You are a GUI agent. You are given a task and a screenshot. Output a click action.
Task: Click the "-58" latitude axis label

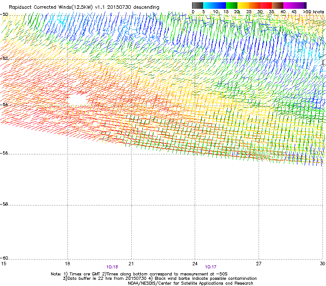4,204
